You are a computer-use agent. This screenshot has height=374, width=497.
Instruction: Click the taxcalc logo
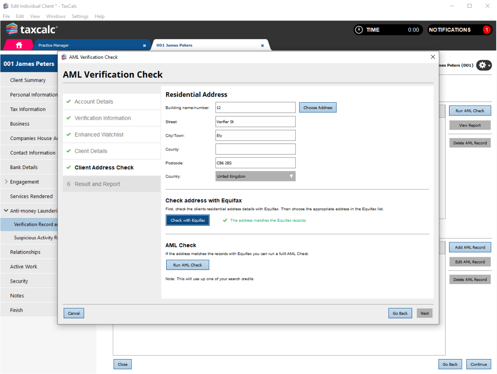32,29
